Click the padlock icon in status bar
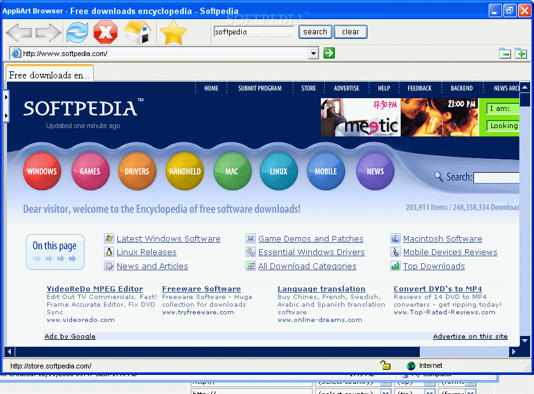The height and width of the screenshot is (394, 534). coord(385,365)
